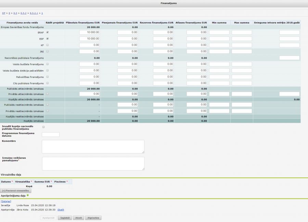Screen dimensions: 308x222
Task: Click the Atgriezties button
Action: click(x=93, y=218)
